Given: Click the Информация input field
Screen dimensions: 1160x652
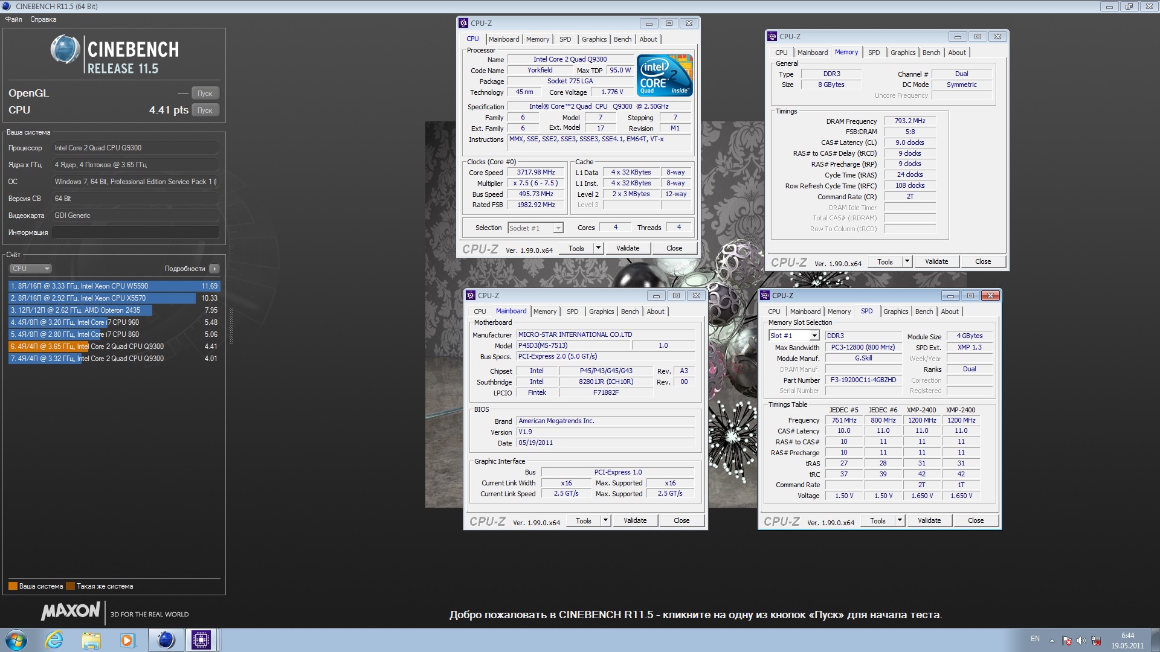Looking at the screenshot, I should pos(135,232).
